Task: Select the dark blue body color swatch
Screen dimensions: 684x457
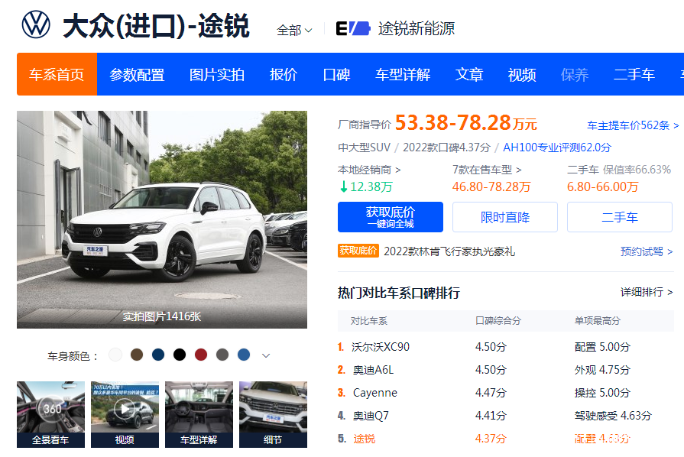Action: [x=158, y=355]
